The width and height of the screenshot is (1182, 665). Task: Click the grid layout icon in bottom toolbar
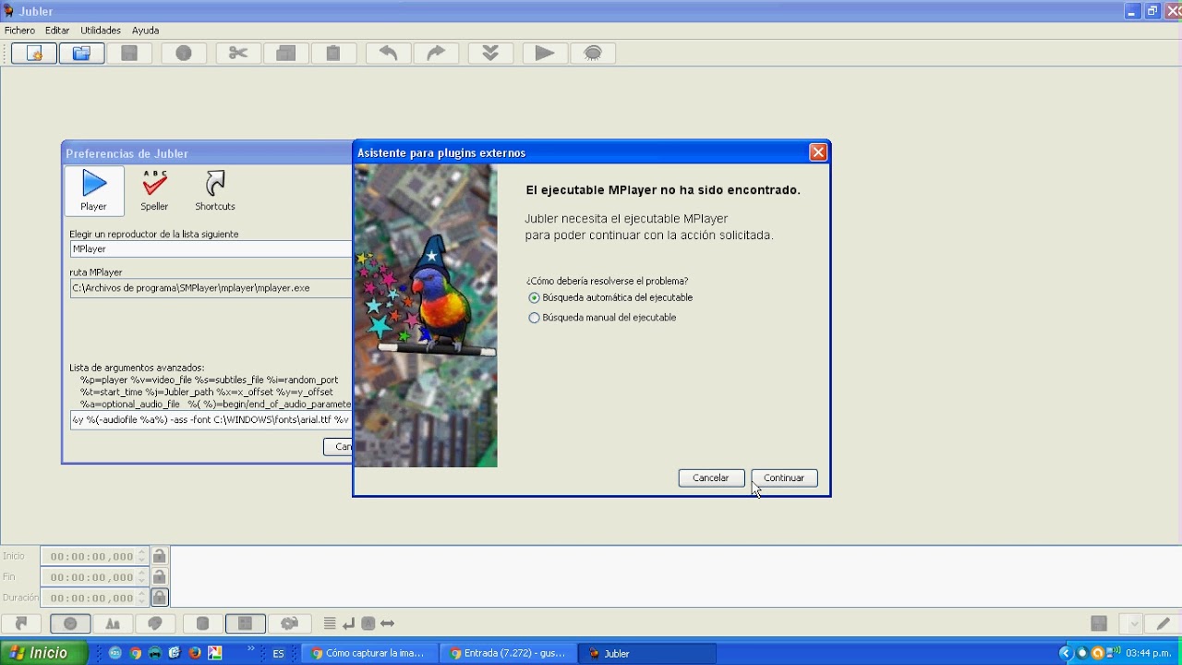point(246,623)
